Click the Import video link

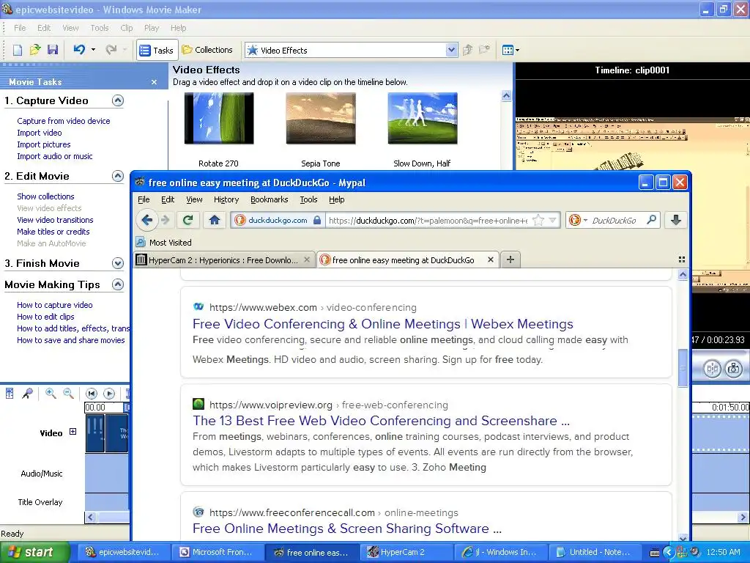[x=40, y=133]
